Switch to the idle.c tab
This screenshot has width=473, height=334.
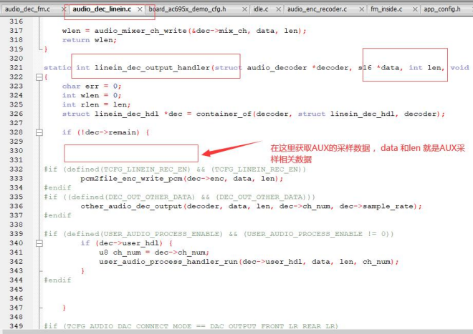click(261, 9)
